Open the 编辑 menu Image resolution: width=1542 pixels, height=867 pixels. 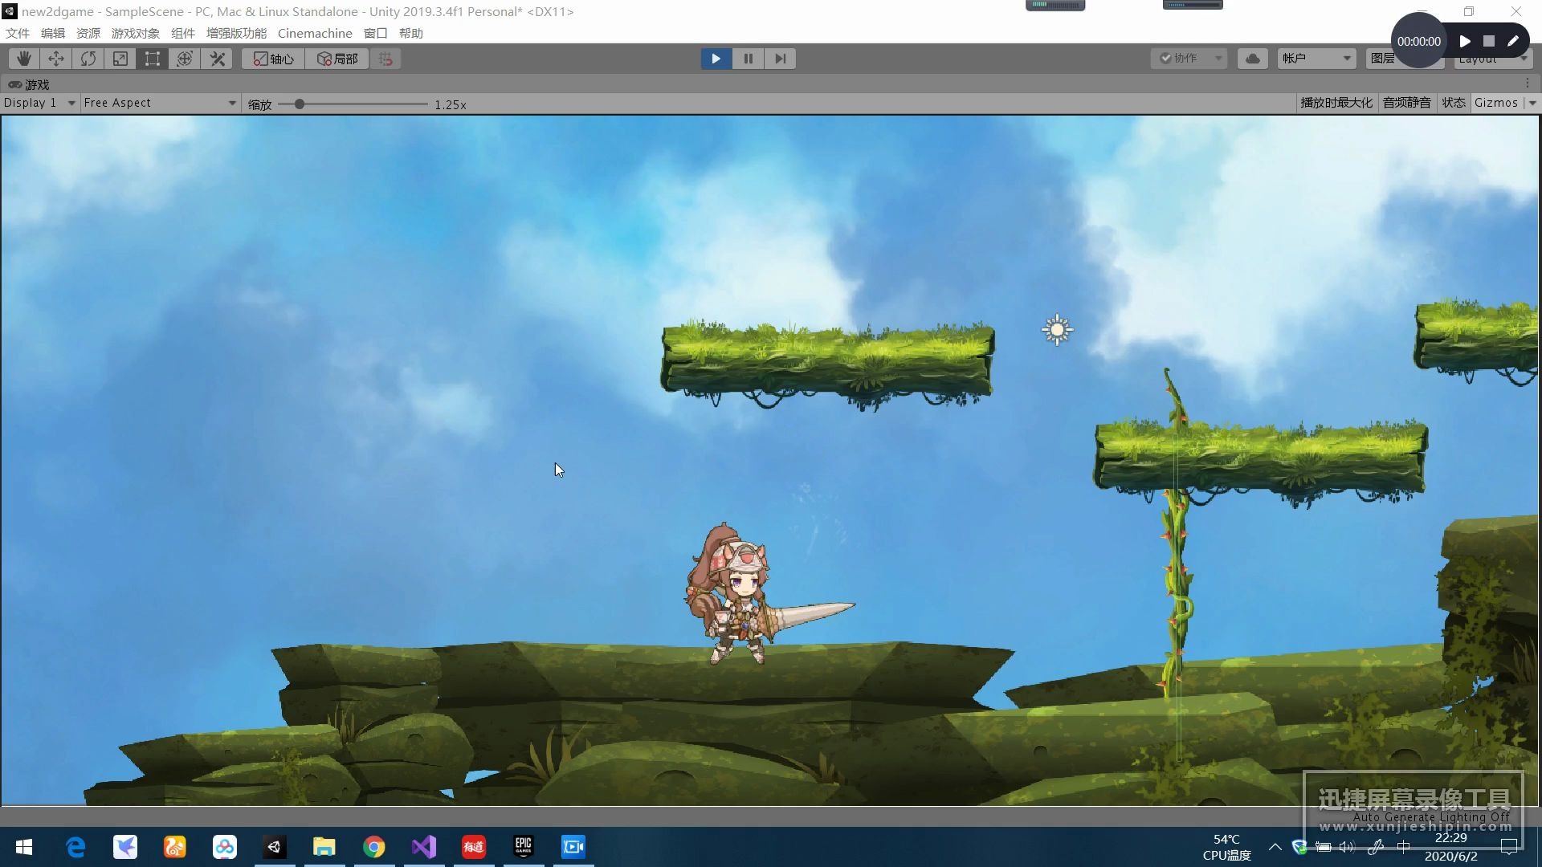[53, 33]
